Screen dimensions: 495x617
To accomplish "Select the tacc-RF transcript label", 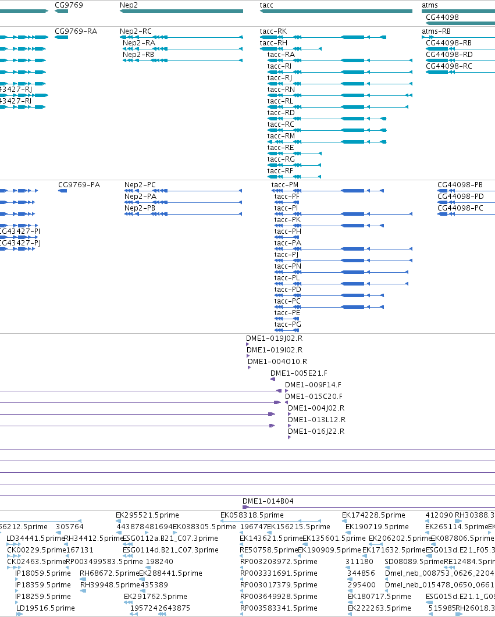I will point(280,171).
